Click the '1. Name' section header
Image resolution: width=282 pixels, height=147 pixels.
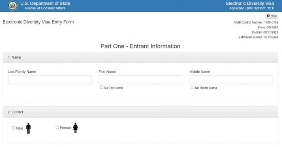click(x=141, y=57)
